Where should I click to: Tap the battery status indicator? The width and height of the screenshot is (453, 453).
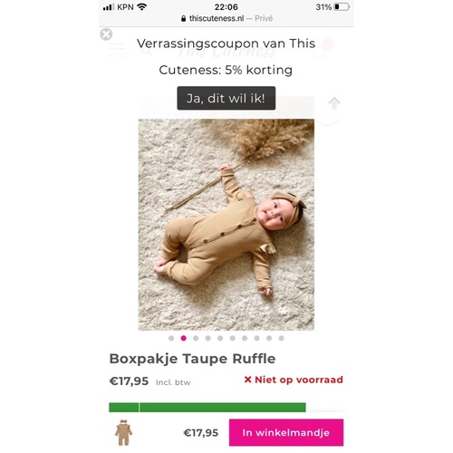pyautogui.click(x=342, y=7)
